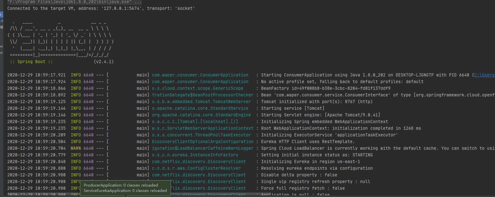Click logger o.s.s.concurrent.ThreadPoolTaskExecutor

coord(201,135)
